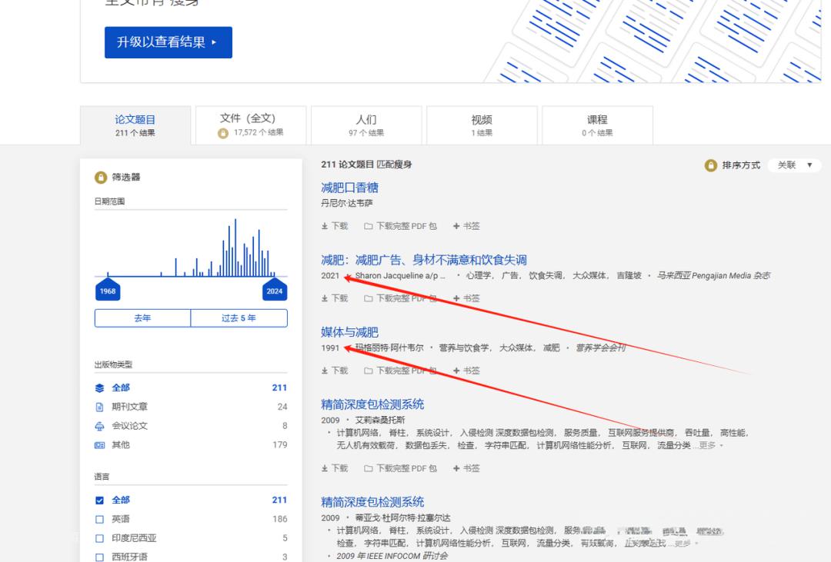831x562 pixels.
Task: Click the 营养学会会刊 journal link
Action: click(601, 348)
